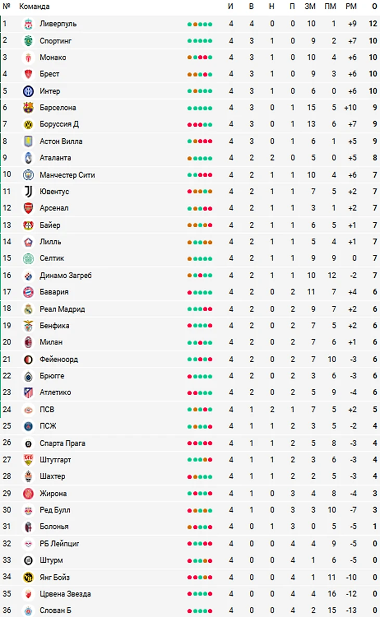The height and width of the screenshot is (617, 380).
Task: Click the Borussia Dortmund logo
Action: 28,125
